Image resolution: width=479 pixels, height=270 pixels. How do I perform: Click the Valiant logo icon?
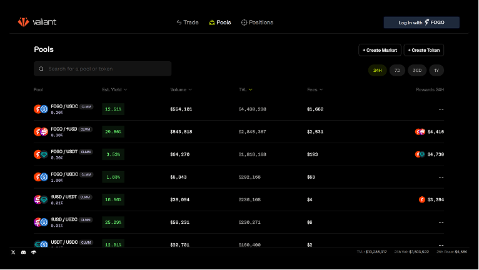23,22
